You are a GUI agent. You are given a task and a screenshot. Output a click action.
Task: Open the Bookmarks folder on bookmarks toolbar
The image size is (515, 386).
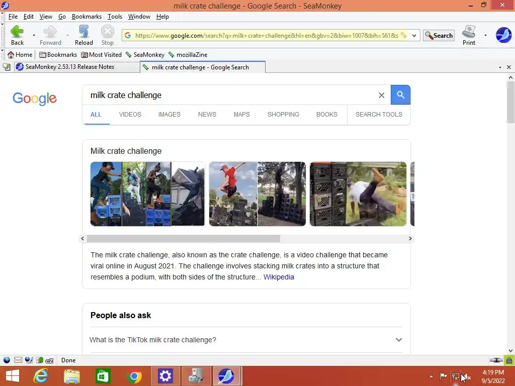pos(58,54)
